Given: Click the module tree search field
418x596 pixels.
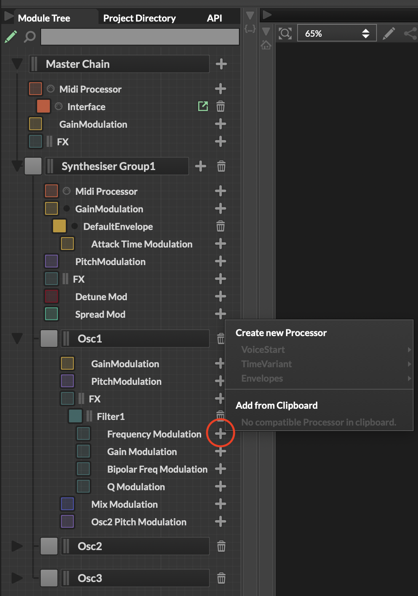Looking at the screenshot, I should [x=140, y=37].
